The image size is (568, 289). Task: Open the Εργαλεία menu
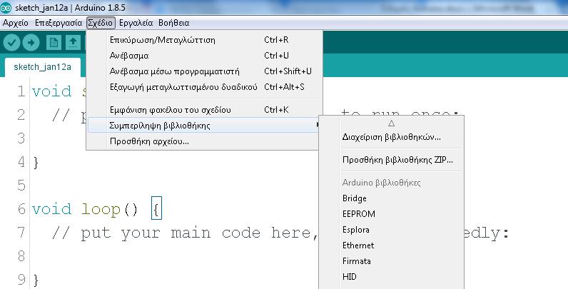136,23
